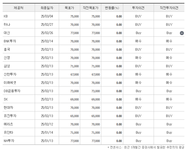The height and width of the screenshot is (150, 186).
Task: Click the minus collapse icon in 대신 row
Action: pos(182,33)
